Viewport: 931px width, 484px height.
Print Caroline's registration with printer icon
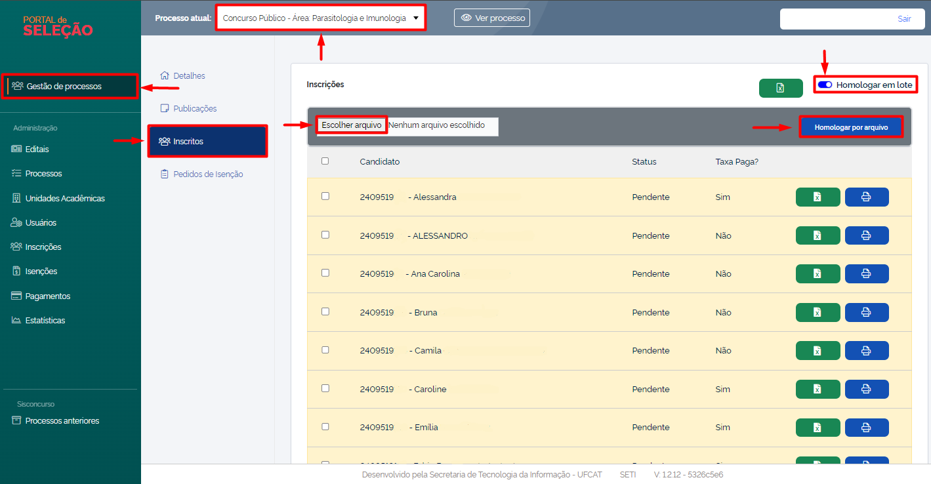point(867,389)
